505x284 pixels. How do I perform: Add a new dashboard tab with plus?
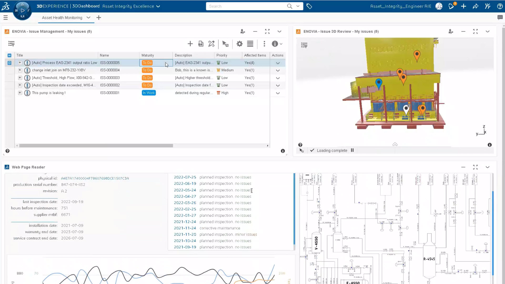point(99,18)
